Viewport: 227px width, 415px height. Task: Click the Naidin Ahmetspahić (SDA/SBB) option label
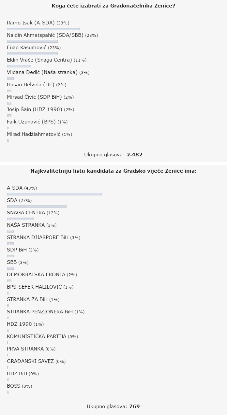[45, 35]
